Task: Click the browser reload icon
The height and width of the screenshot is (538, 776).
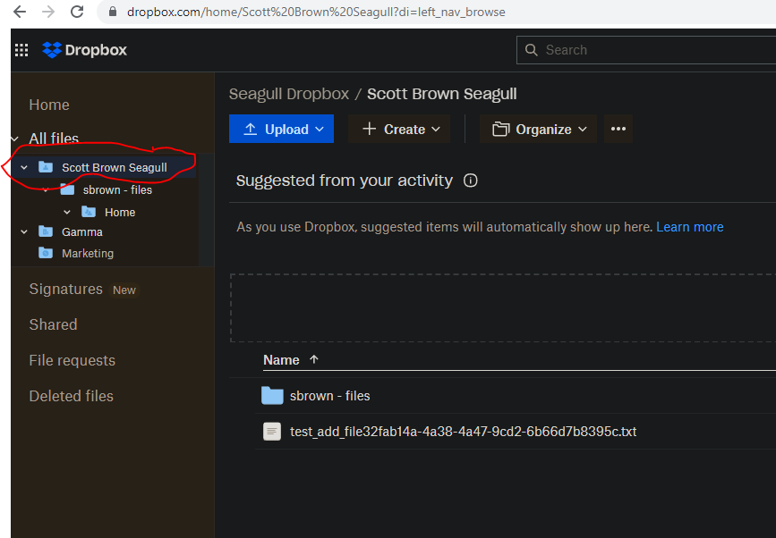Action: [x=78, y=13]
